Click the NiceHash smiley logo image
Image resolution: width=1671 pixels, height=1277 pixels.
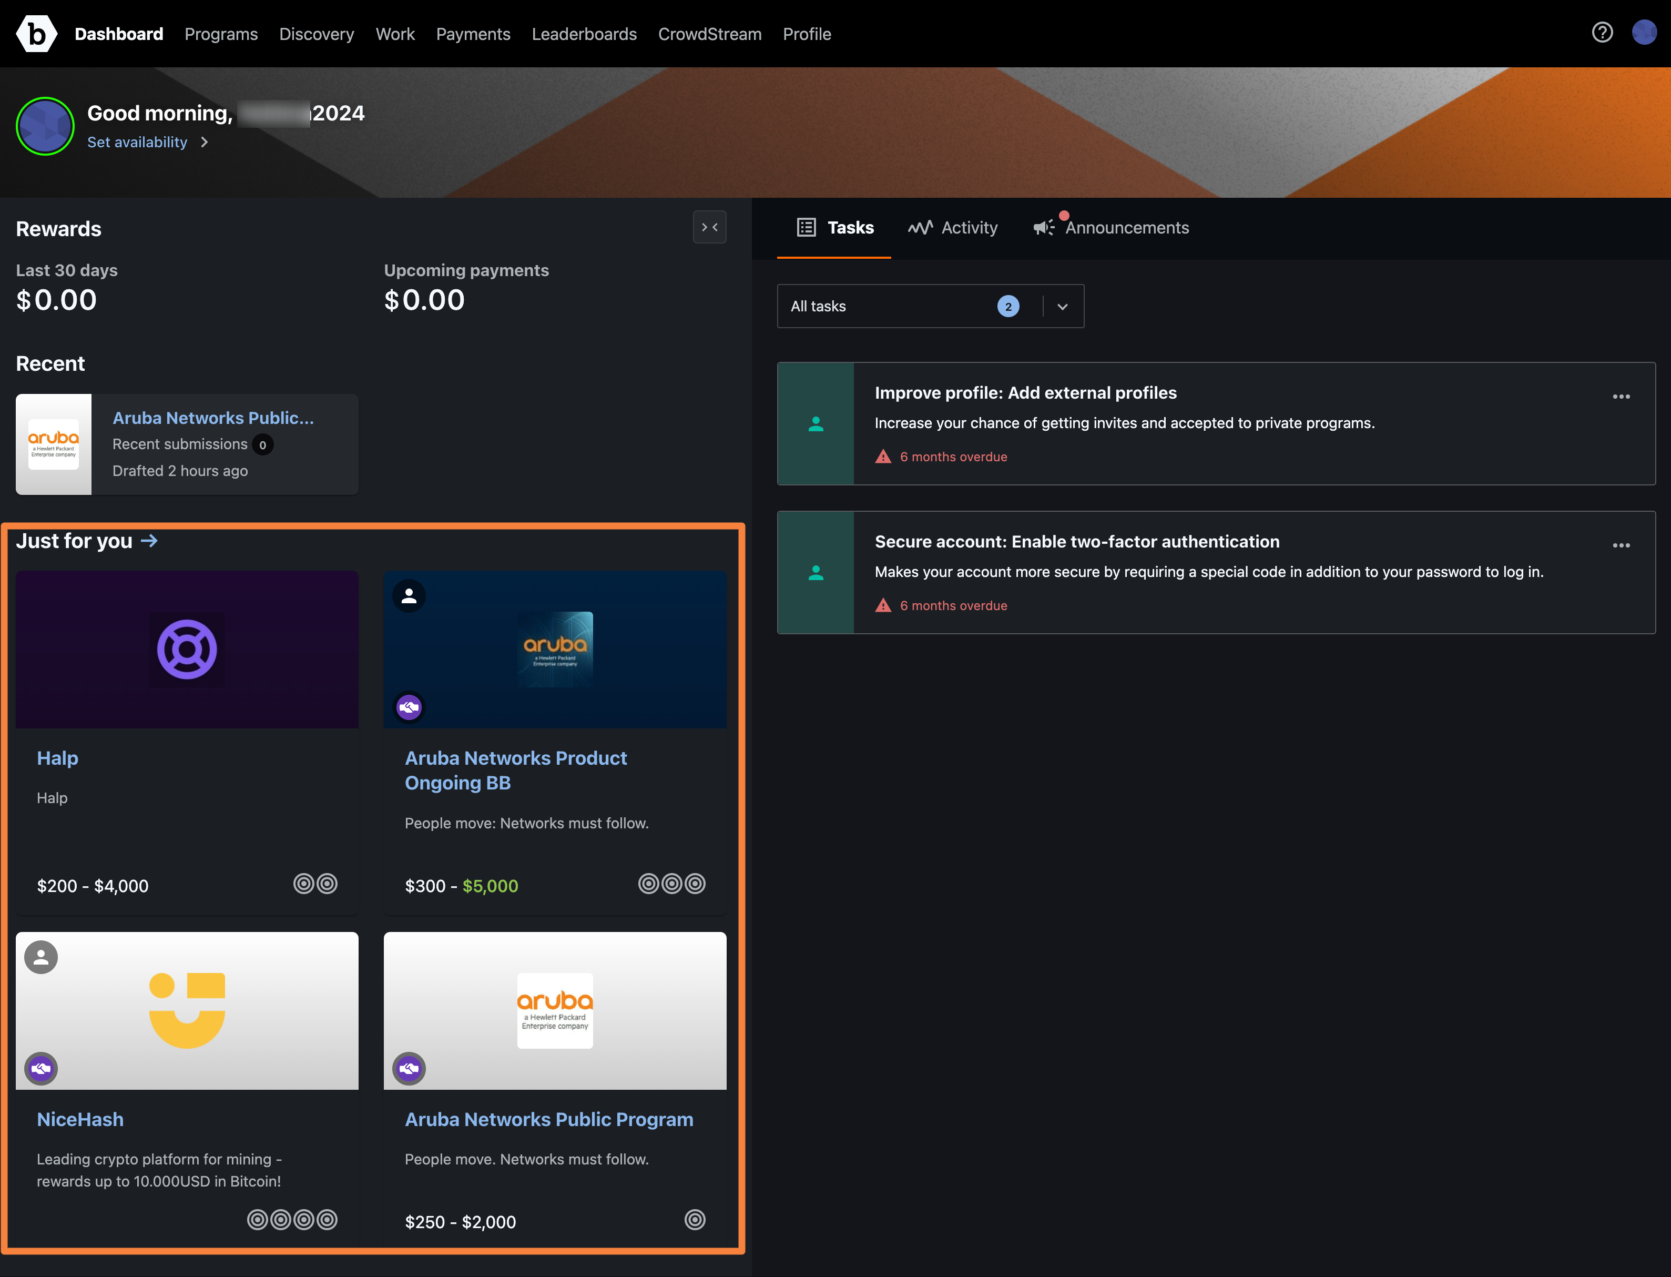pos(187,1011)
